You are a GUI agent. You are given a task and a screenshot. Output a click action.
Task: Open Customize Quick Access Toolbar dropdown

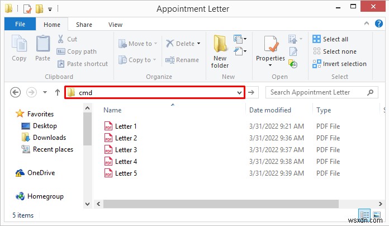[50, 10]
